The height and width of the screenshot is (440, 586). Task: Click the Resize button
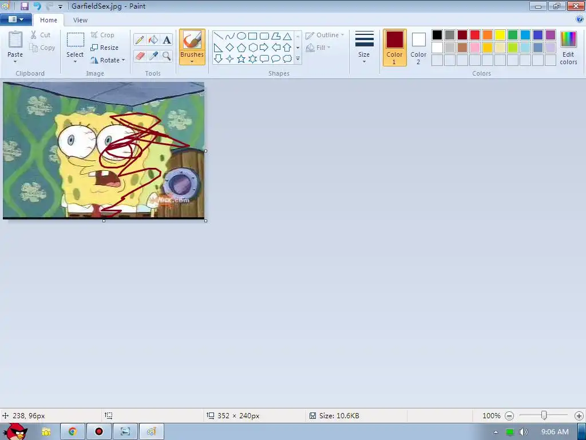(x=105, y=48)
